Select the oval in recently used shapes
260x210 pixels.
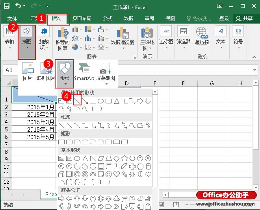pos(100,101)
